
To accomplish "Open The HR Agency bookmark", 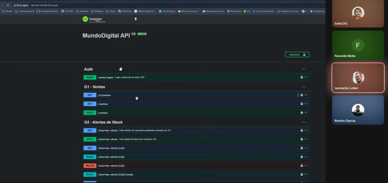I will click(167, 11).
